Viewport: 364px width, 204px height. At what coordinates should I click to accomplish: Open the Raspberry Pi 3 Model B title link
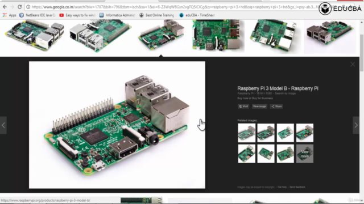click(278, 88)
